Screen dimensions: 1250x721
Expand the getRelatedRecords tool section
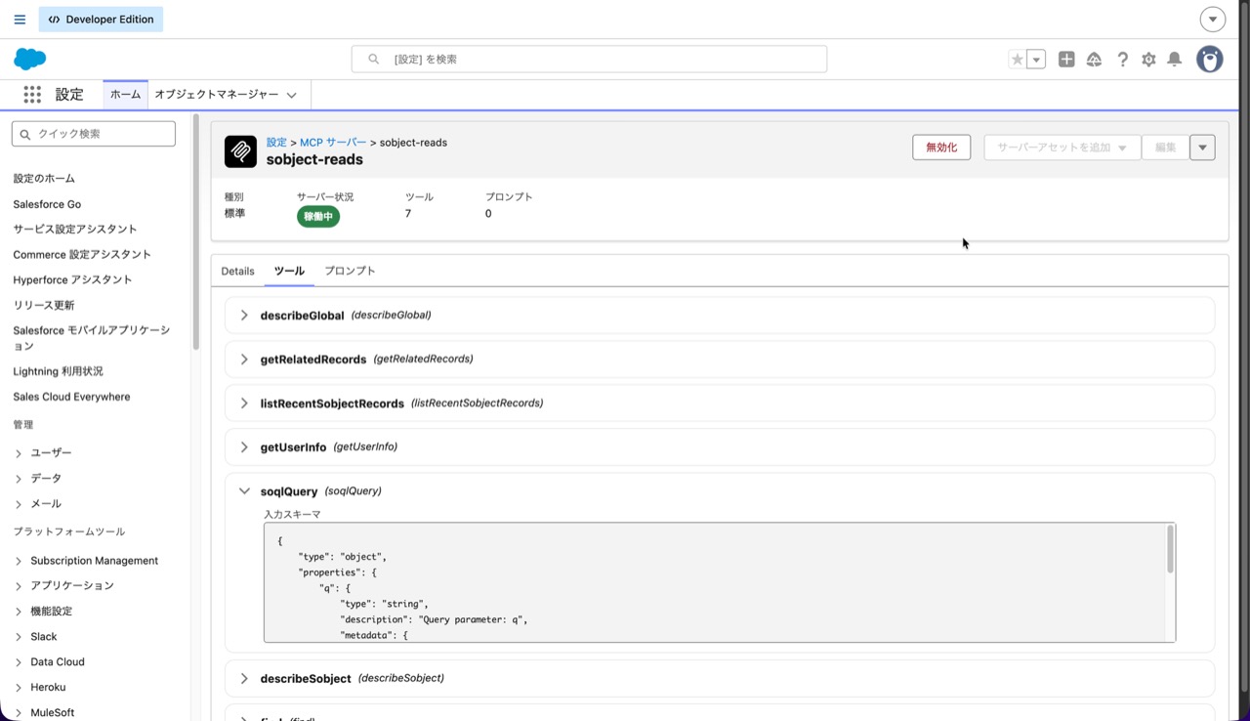coord(244,360)
